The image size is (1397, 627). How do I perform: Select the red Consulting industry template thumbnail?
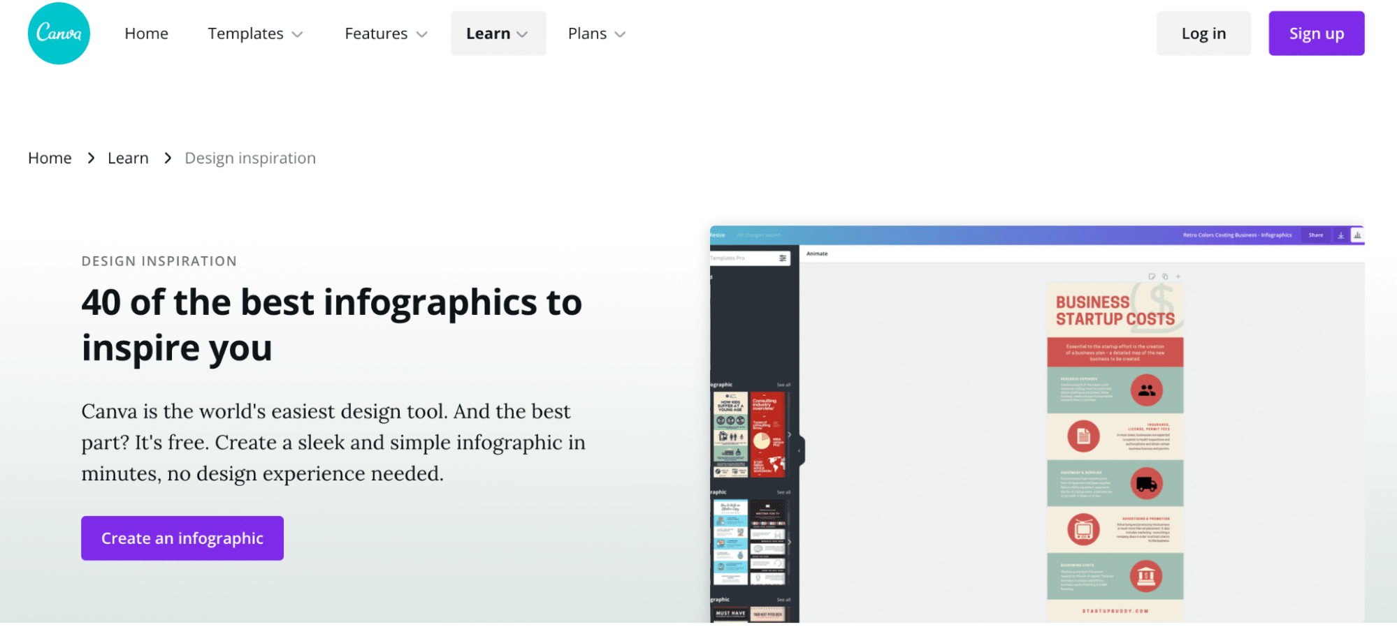[767, 434]
